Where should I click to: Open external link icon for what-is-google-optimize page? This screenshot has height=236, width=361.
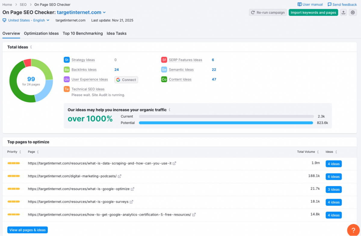(x=133, y=189)
